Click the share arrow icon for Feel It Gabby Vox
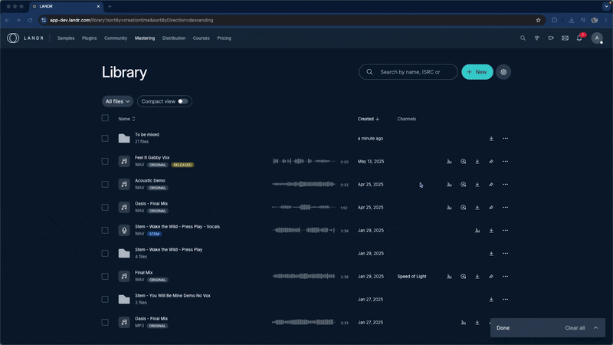This screenshot has height=345, width=613. [491, 162]
